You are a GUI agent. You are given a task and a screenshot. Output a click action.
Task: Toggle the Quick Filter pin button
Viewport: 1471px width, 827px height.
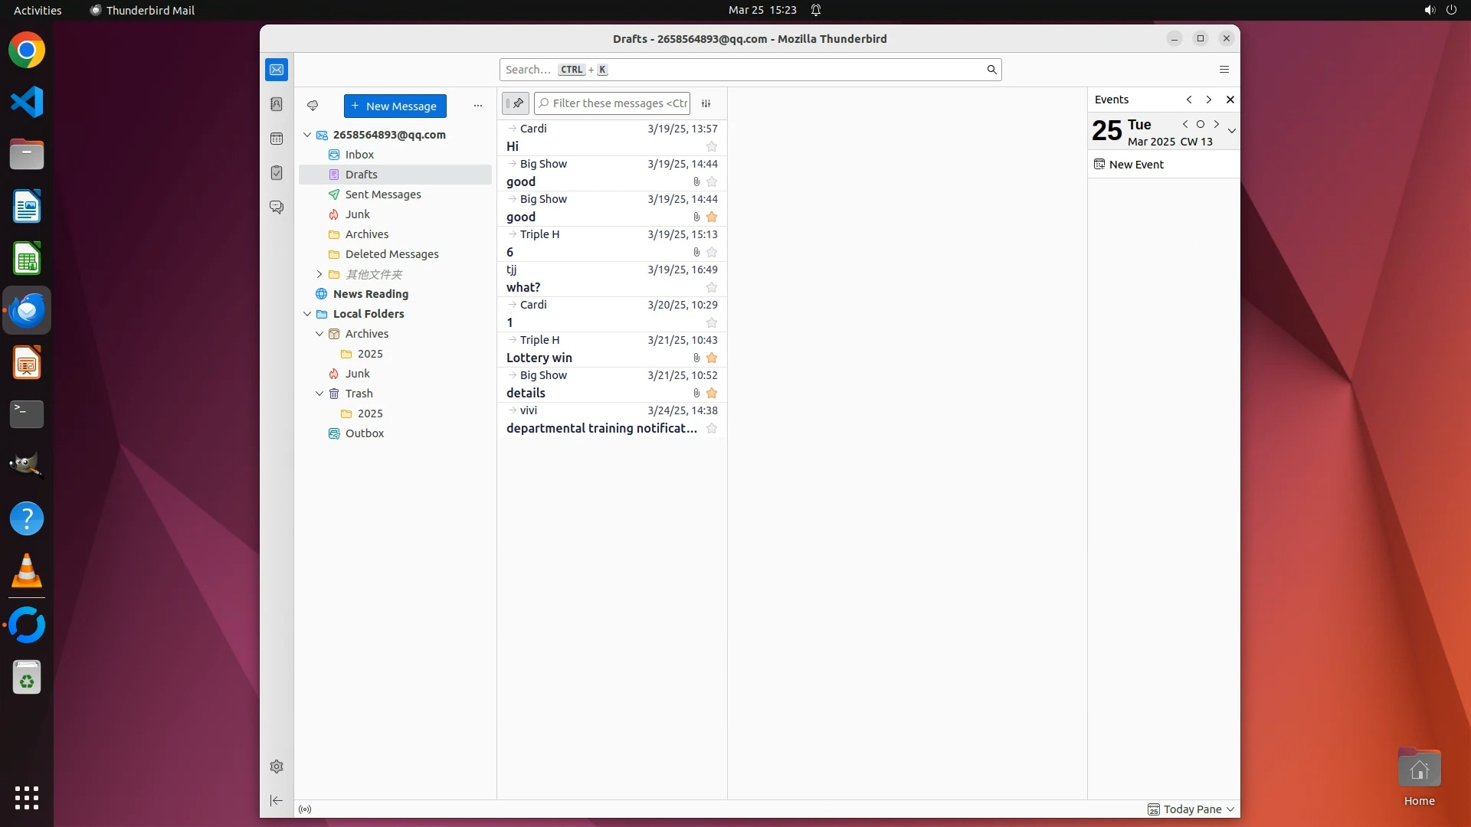(516, 103)
